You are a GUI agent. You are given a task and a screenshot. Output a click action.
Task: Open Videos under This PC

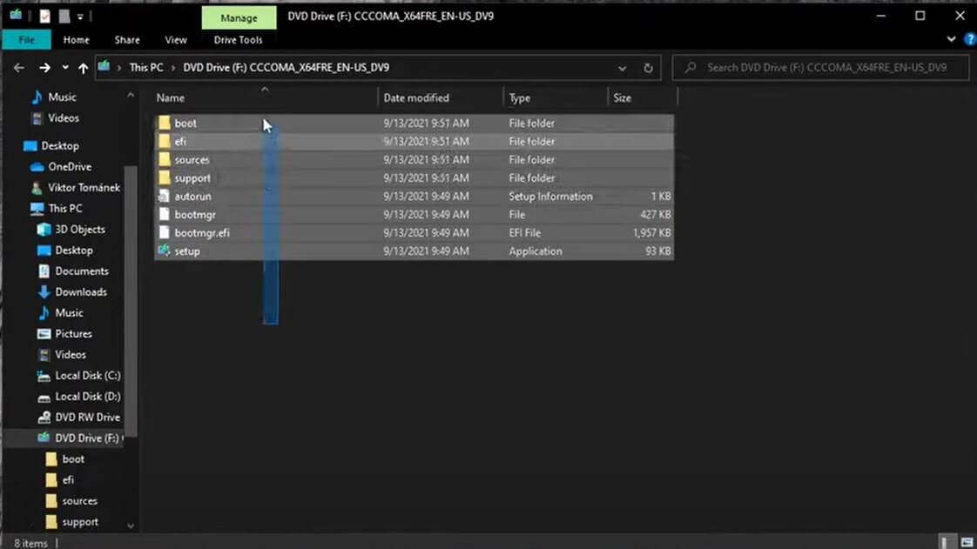[70, 355]
